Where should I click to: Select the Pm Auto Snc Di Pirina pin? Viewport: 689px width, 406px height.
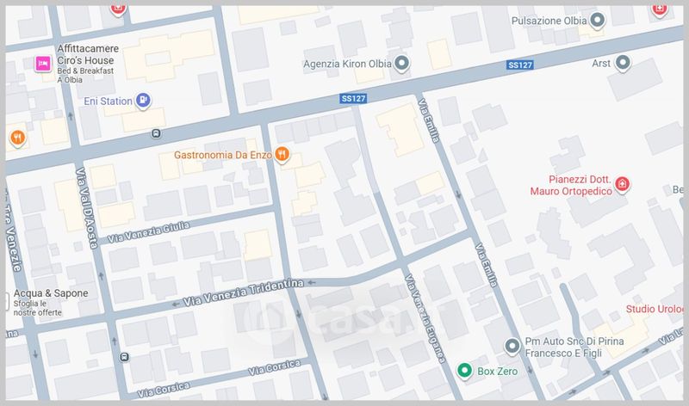click(512, 346)
